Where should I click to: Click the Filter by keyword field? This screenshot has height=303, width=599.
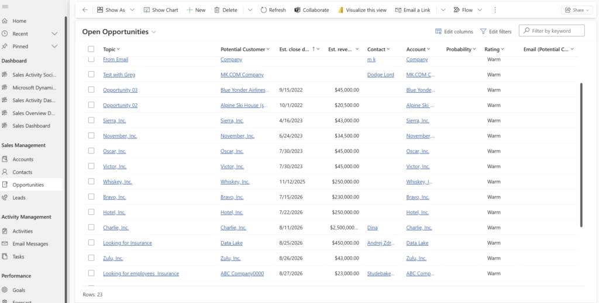(552, 30)
